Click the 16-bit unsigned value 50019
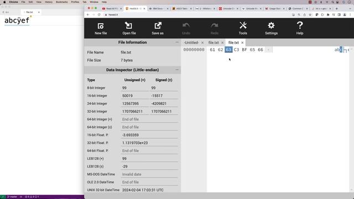The width and height of the screenshot is (354, 199). [x=134, y=96]
